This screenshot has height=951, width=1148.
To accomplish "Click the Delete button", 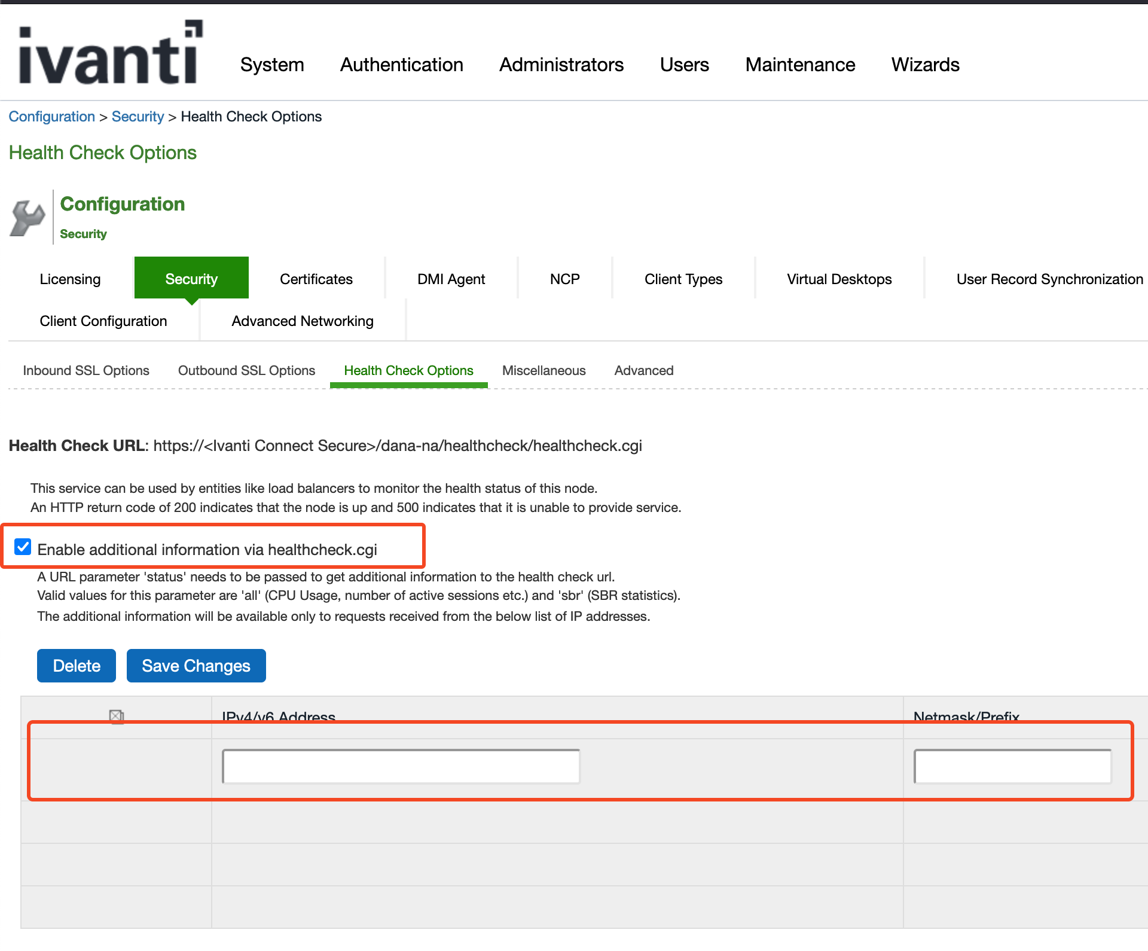I will (76, 666).
